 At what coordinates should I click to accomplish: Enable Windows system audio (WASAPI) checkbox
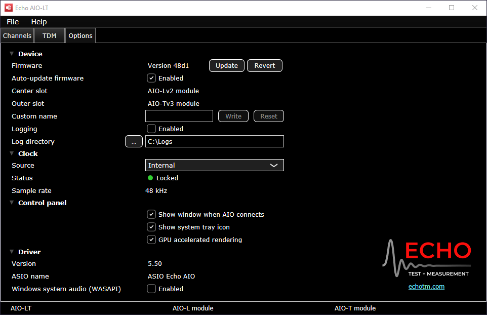tap(151, 289)
